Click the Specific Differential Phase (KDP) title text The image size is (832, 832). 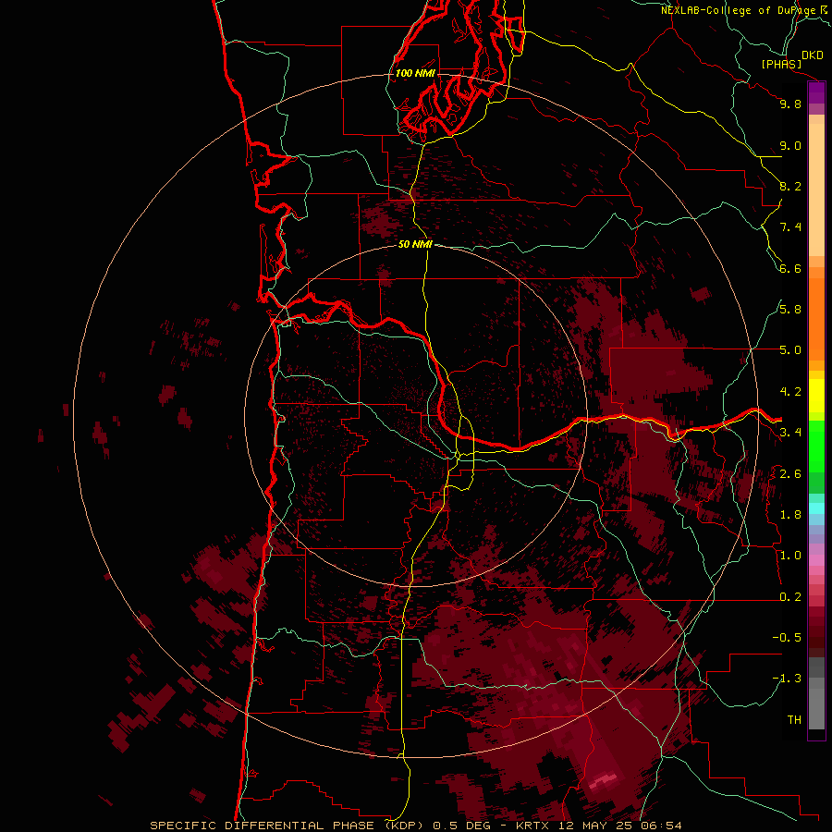point(288,826)
